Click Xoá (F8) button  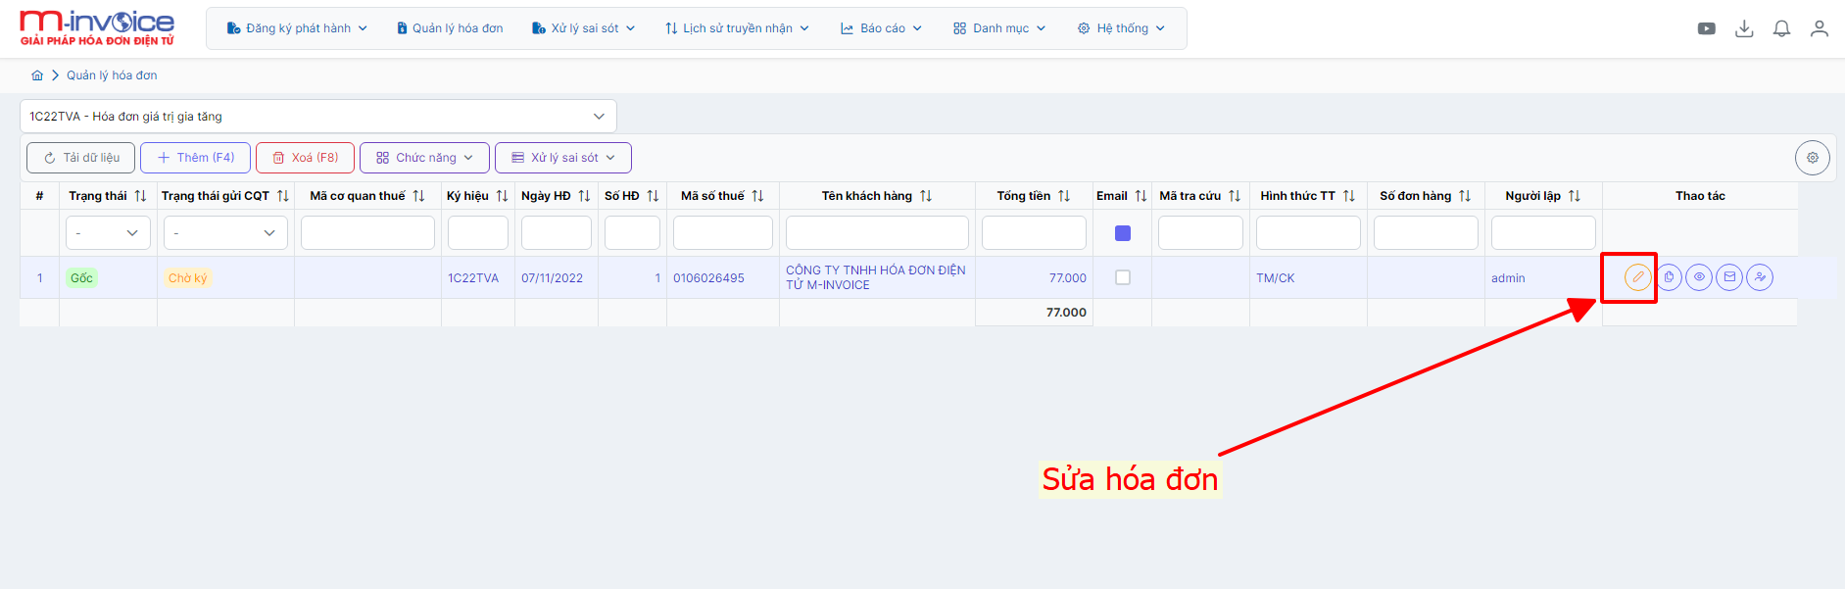click(x=305, y=158)
